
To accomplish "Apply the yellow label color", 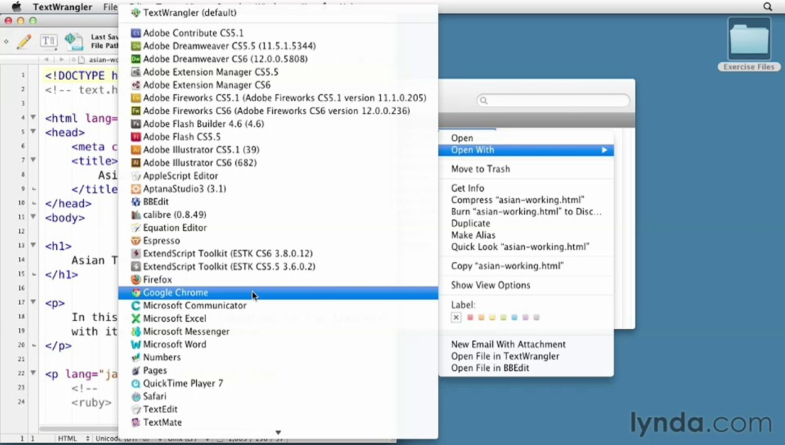I will (x=492, y=318).
